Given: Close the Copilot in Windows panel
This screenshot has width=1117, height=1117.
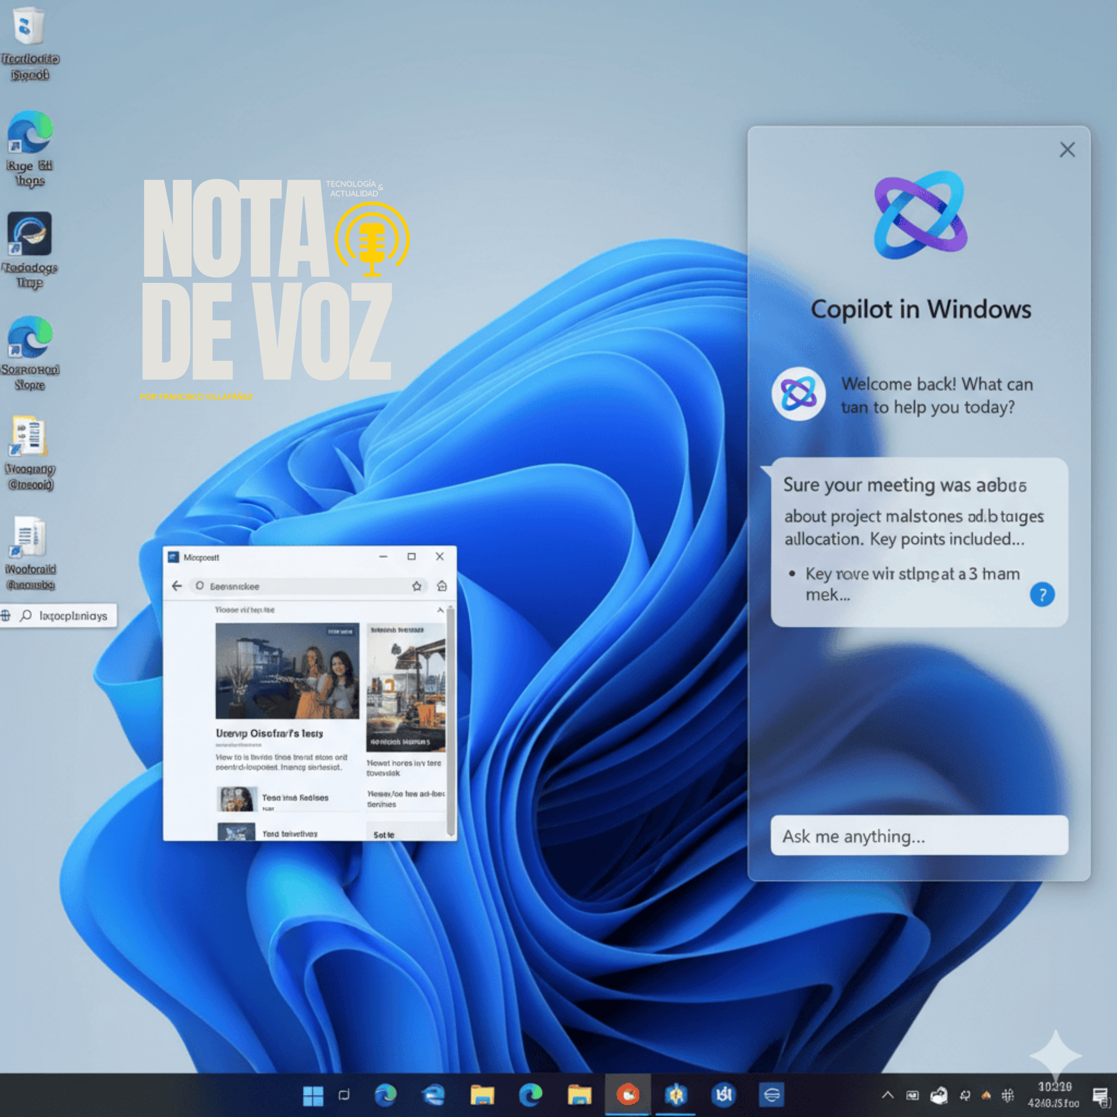Looking at the screenshot, I should [1067, 150].
